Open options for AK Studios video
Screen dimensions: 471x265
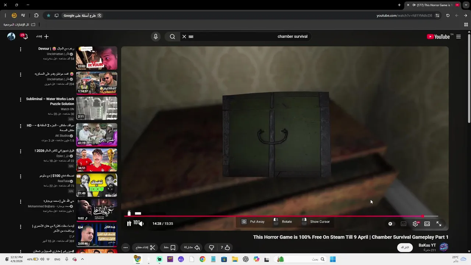point(20,126)
